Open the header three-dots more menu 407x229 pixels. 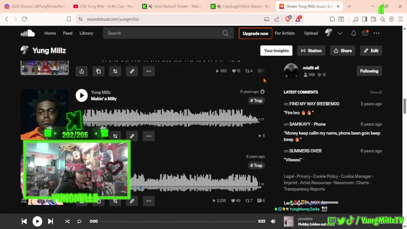pos(376,33)
